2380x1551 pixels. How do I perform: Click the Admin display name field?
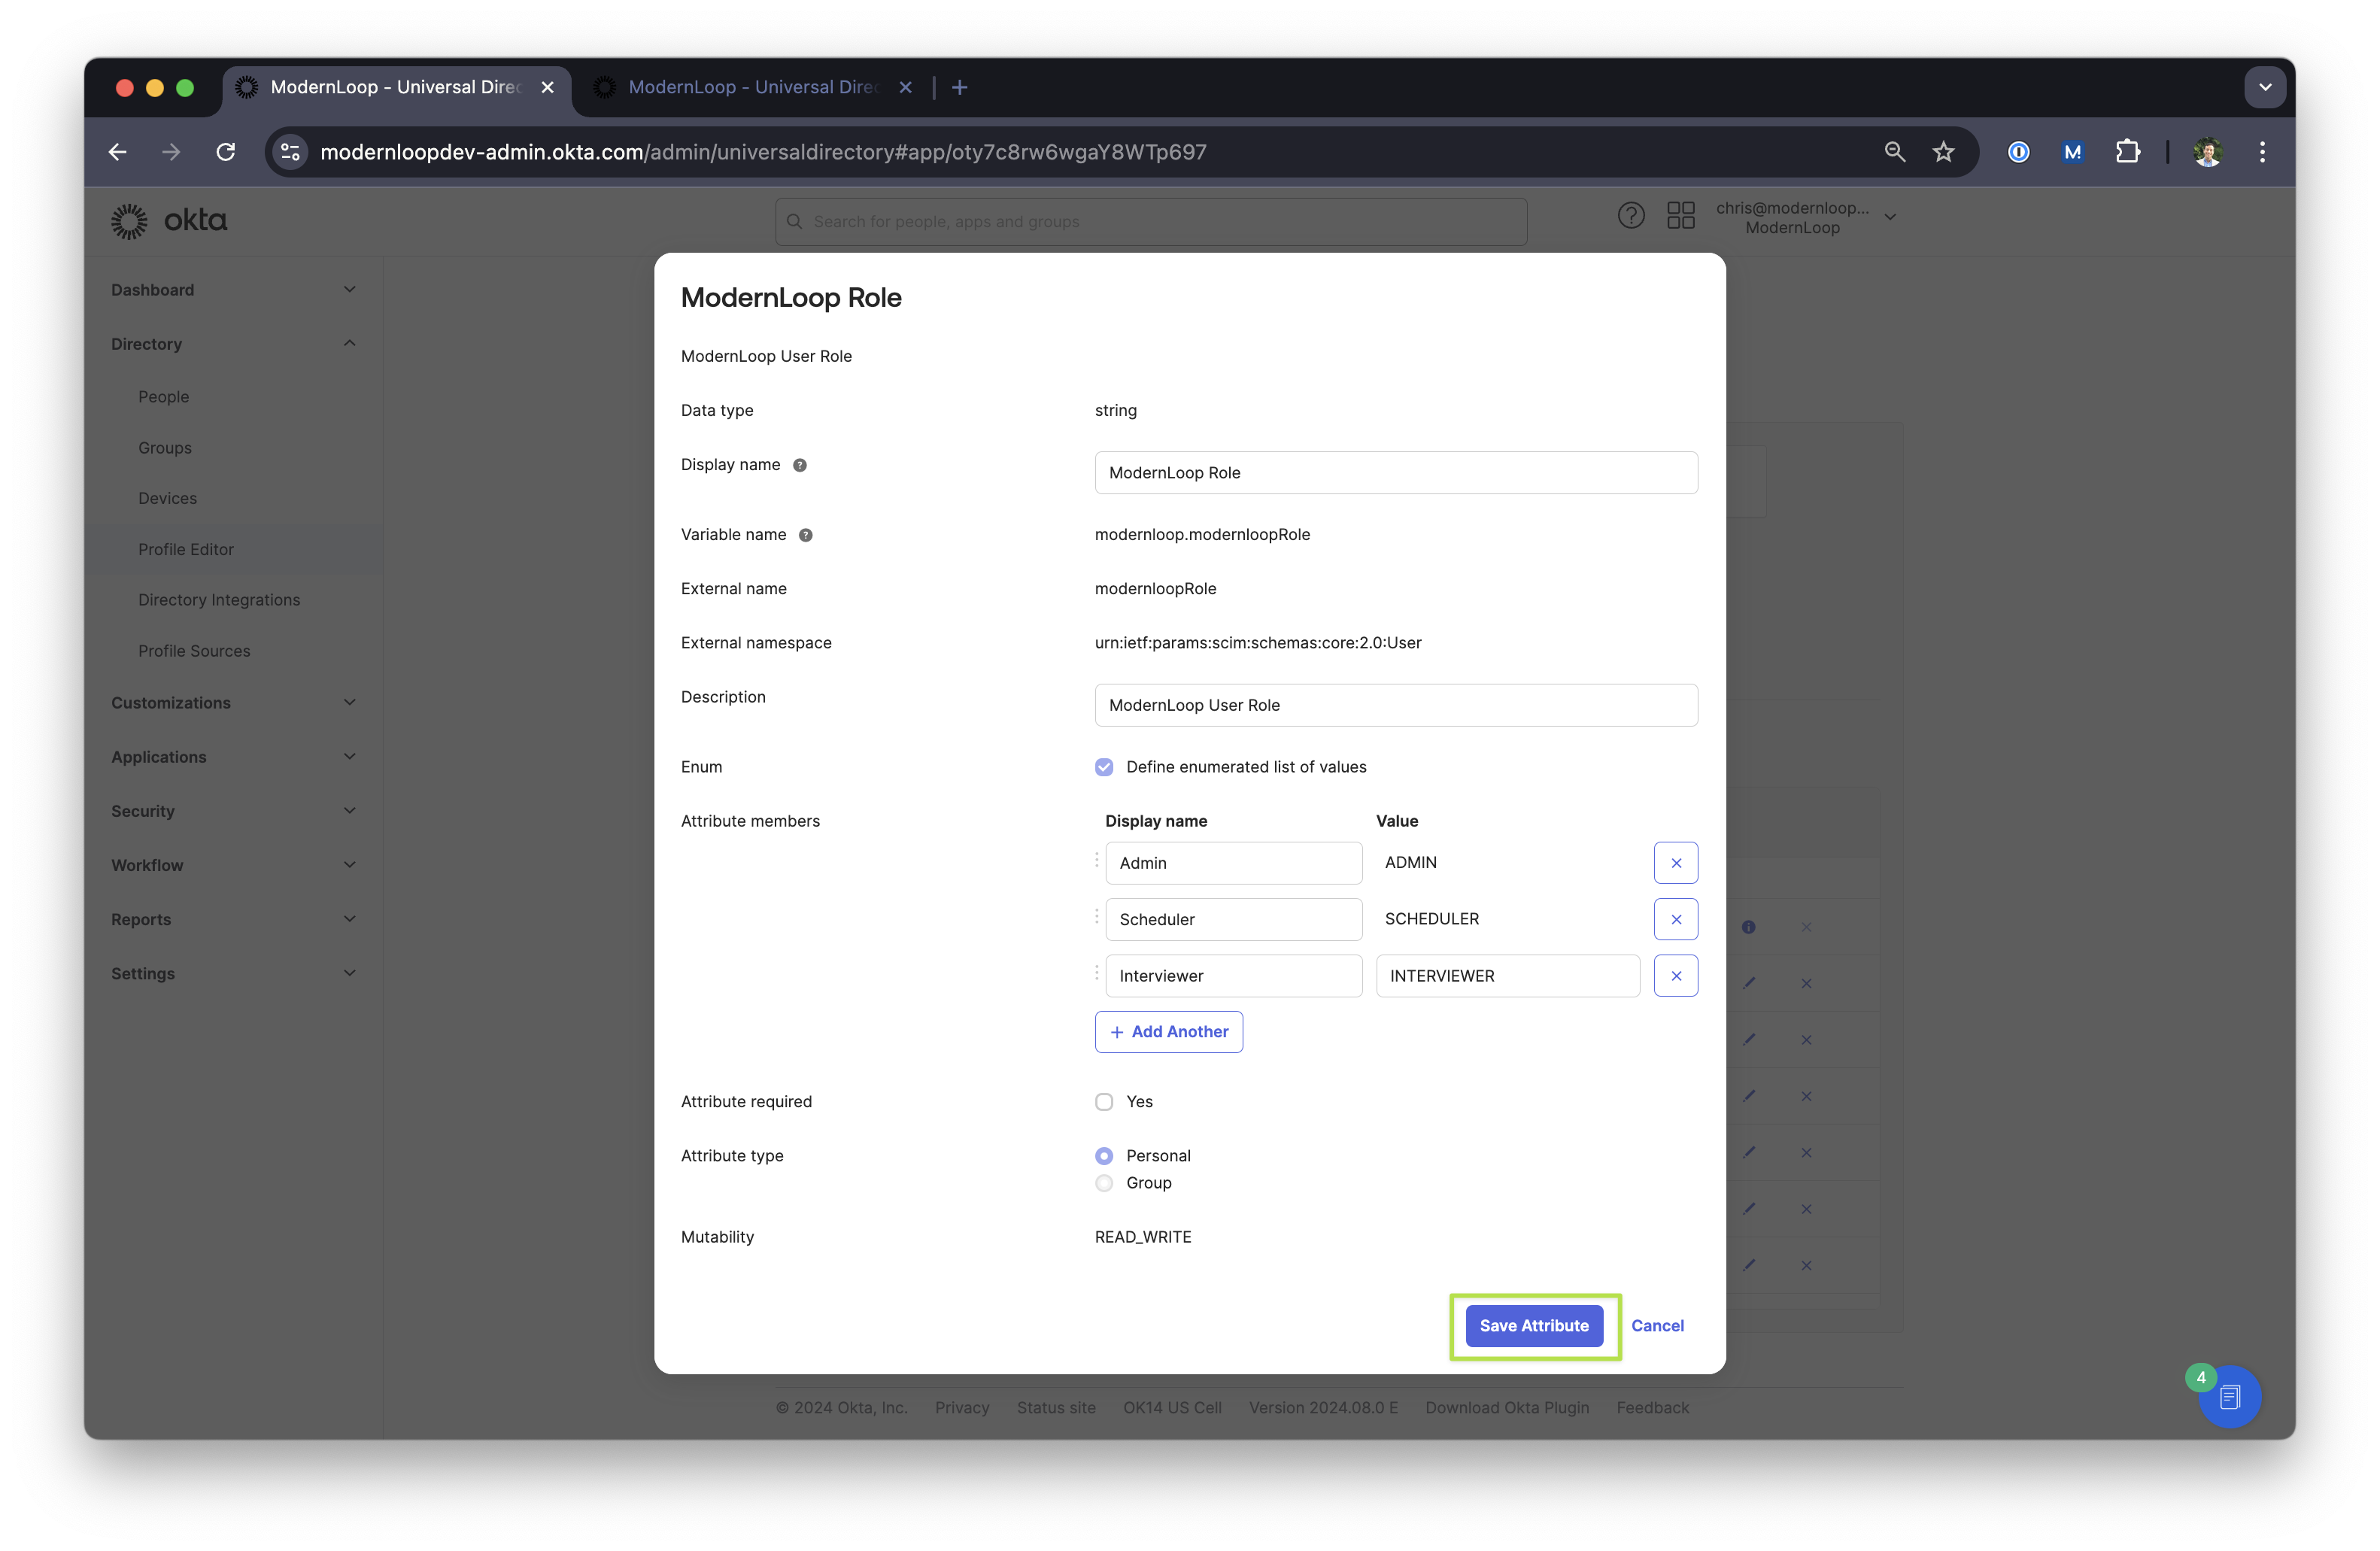pos(1233,863)
